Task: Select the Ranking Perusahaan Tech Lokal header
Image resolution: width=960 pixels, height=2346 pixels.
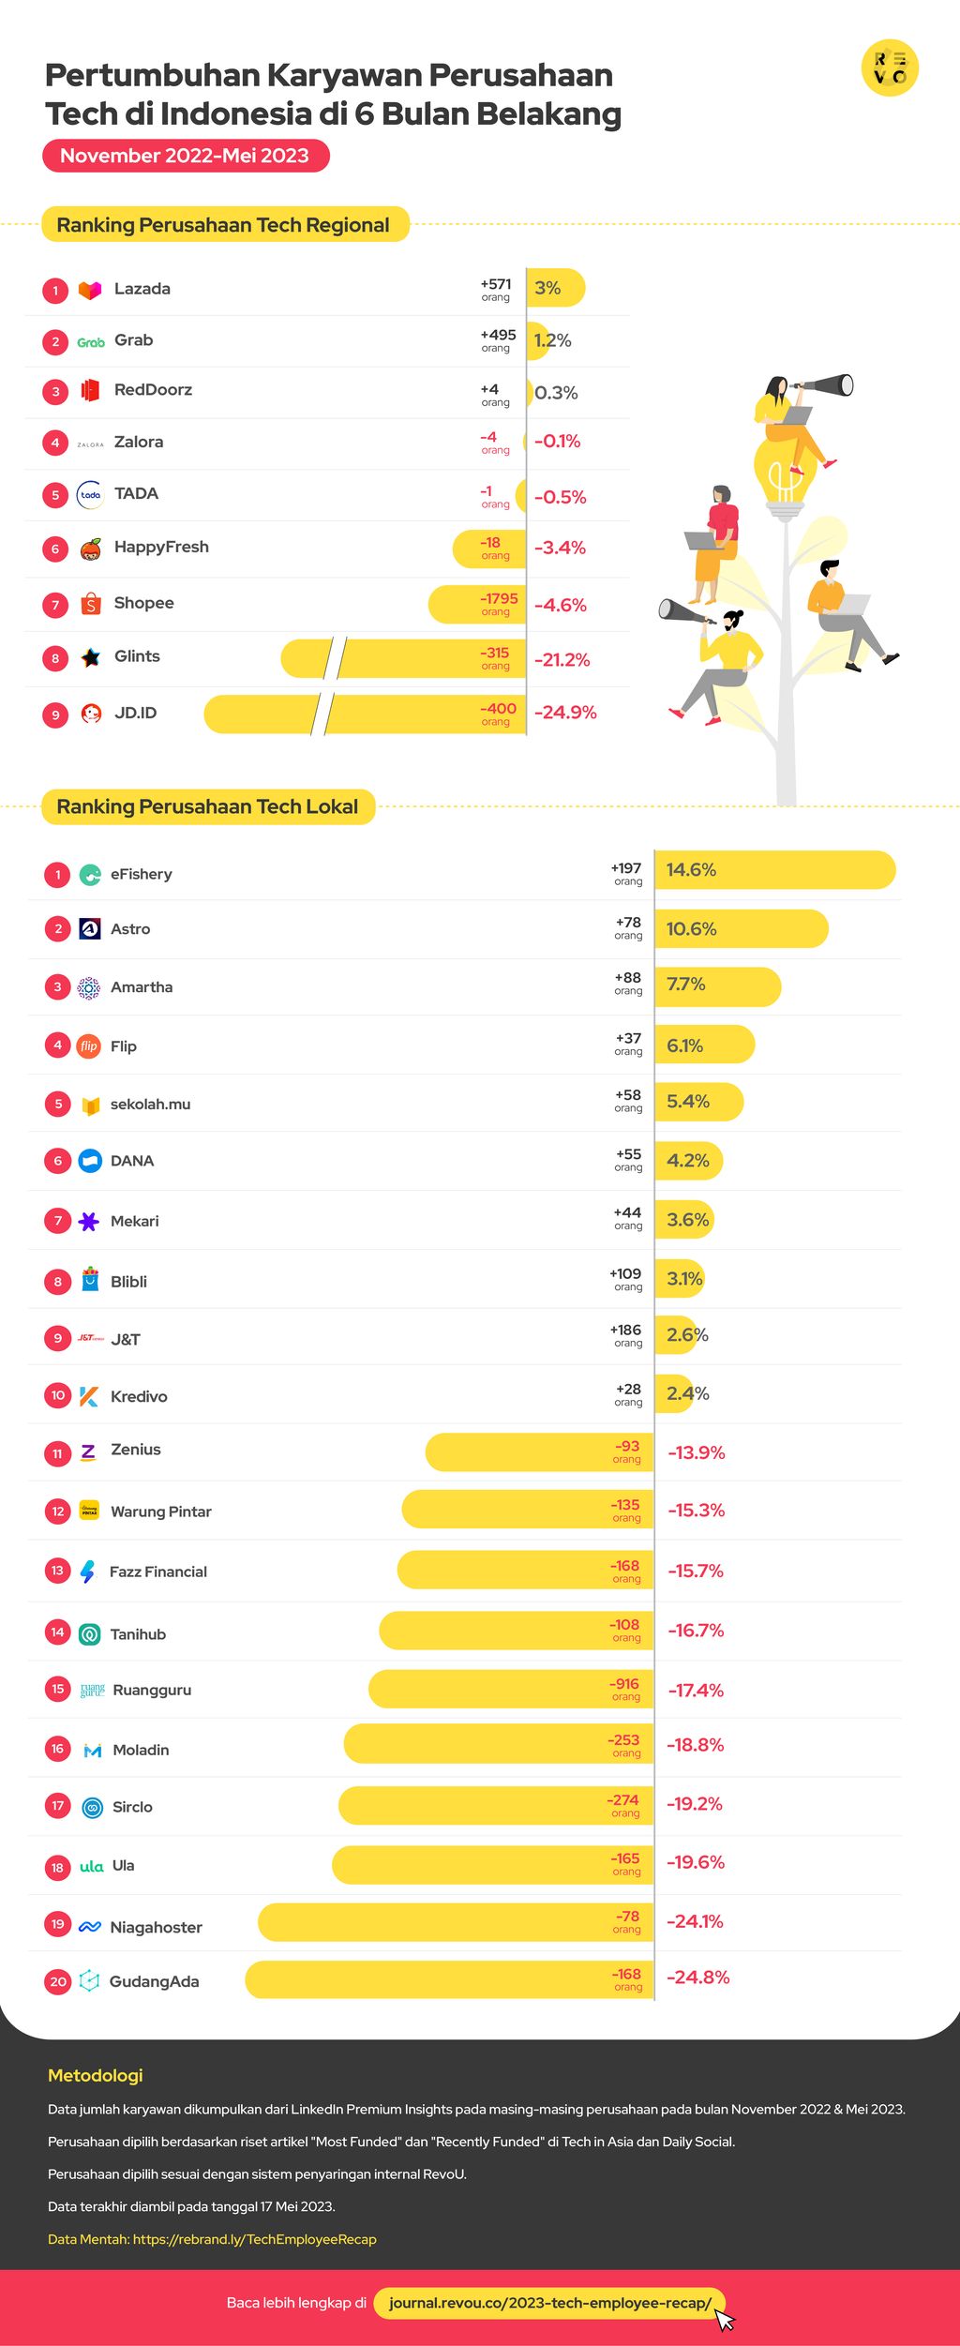Action: point(208,806)
